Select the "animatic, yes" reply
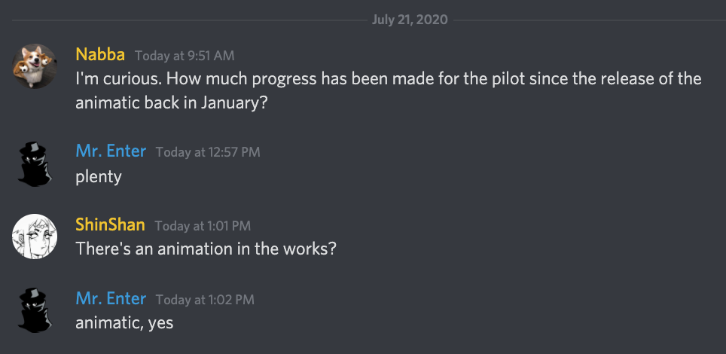The image size is (726, 354). 124,323
